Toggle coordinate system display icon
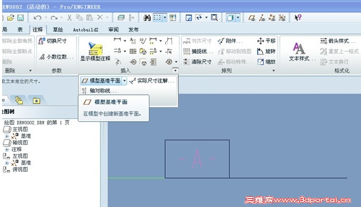 pyautogui.click(x=282, y=18)
